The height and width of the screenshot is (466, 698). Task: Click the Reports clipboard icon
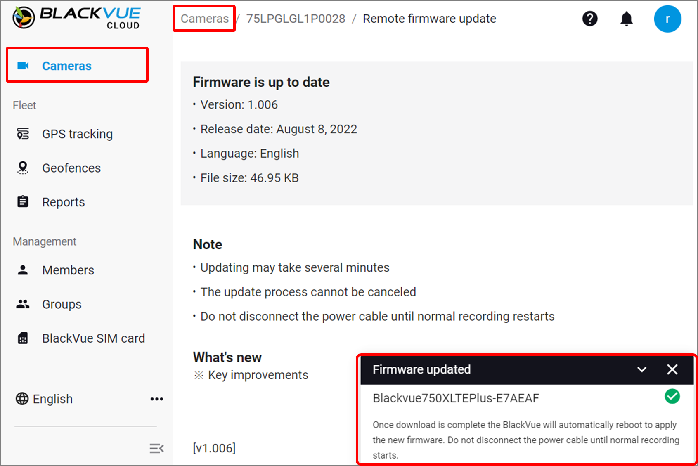pyautogui.click(x=23, y=202)
